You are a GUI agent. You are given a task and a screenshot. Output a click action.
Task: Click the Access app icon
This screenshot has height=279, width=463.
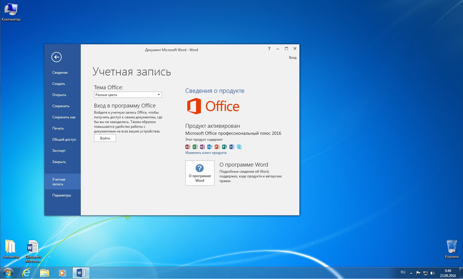(x=188, y=147)
